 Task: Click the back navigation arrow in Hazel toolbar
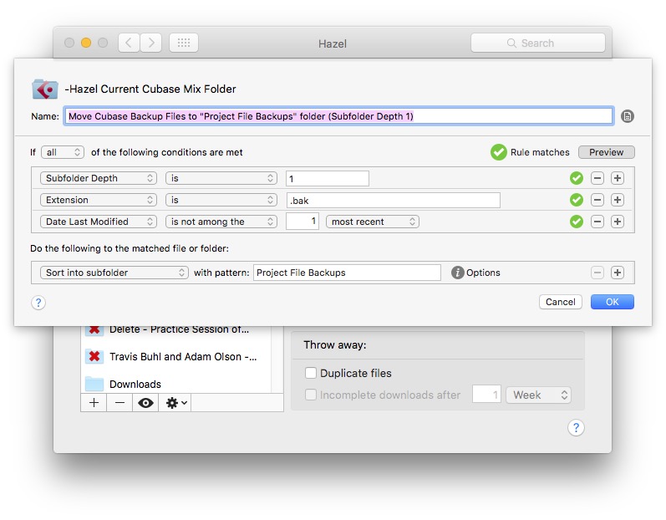[x=130, y=43]
